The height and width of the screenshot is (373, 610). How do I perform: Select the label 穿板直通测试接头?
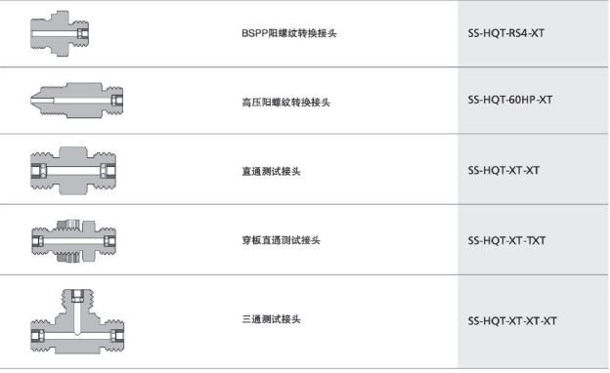click(x=281, y=240)
